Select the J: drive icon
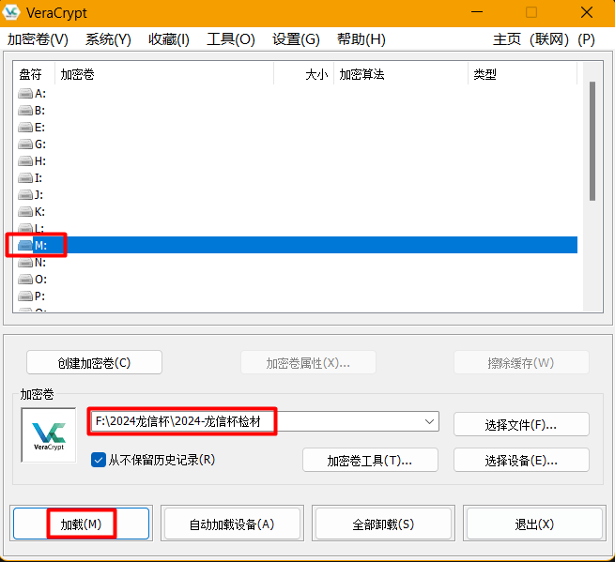Screen dimensions: 615x562 [25, 195]
